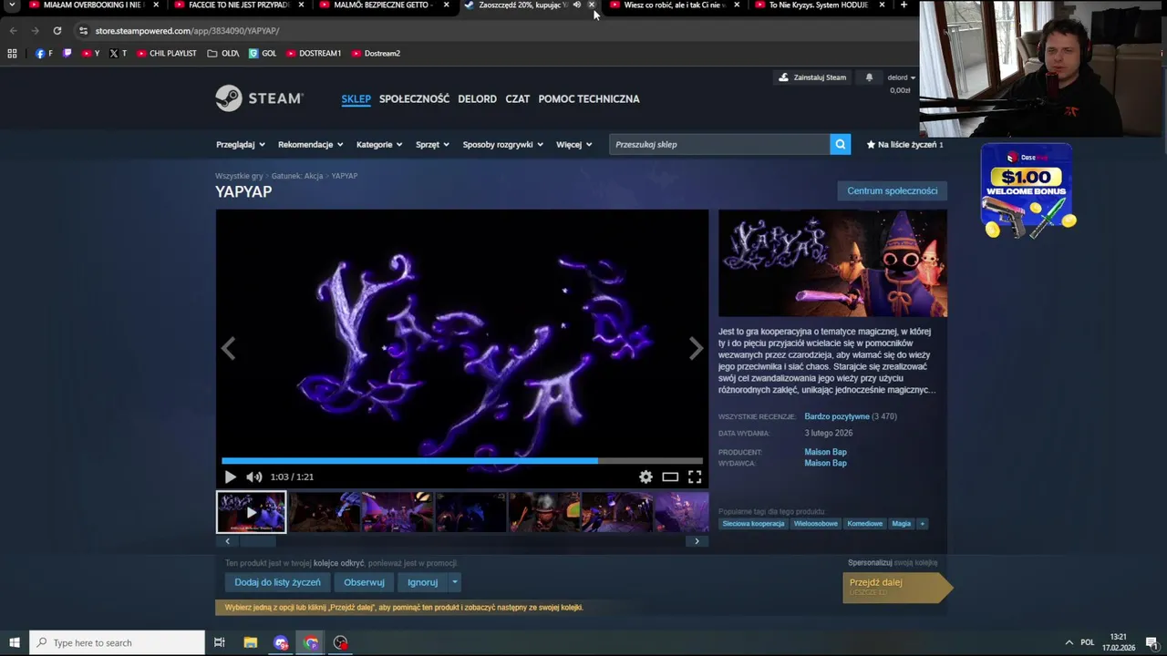The height and width of the screenshot is (656, 1167).
Task: Click the Przejdź dalej queue button
Action: pyautogui.click(x=895, y=587)
